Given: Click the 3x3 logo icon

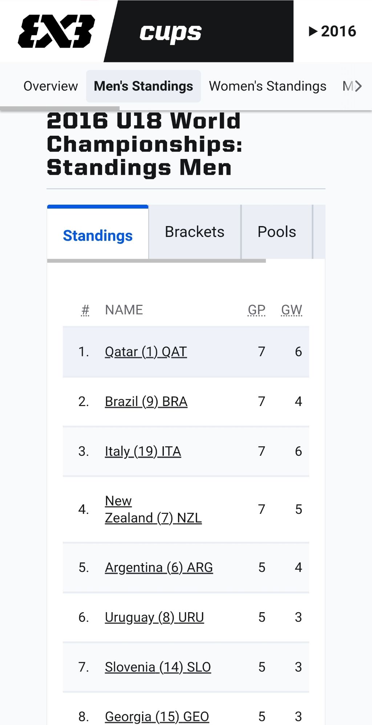Looking at the screenshot, I should [56, 31].
